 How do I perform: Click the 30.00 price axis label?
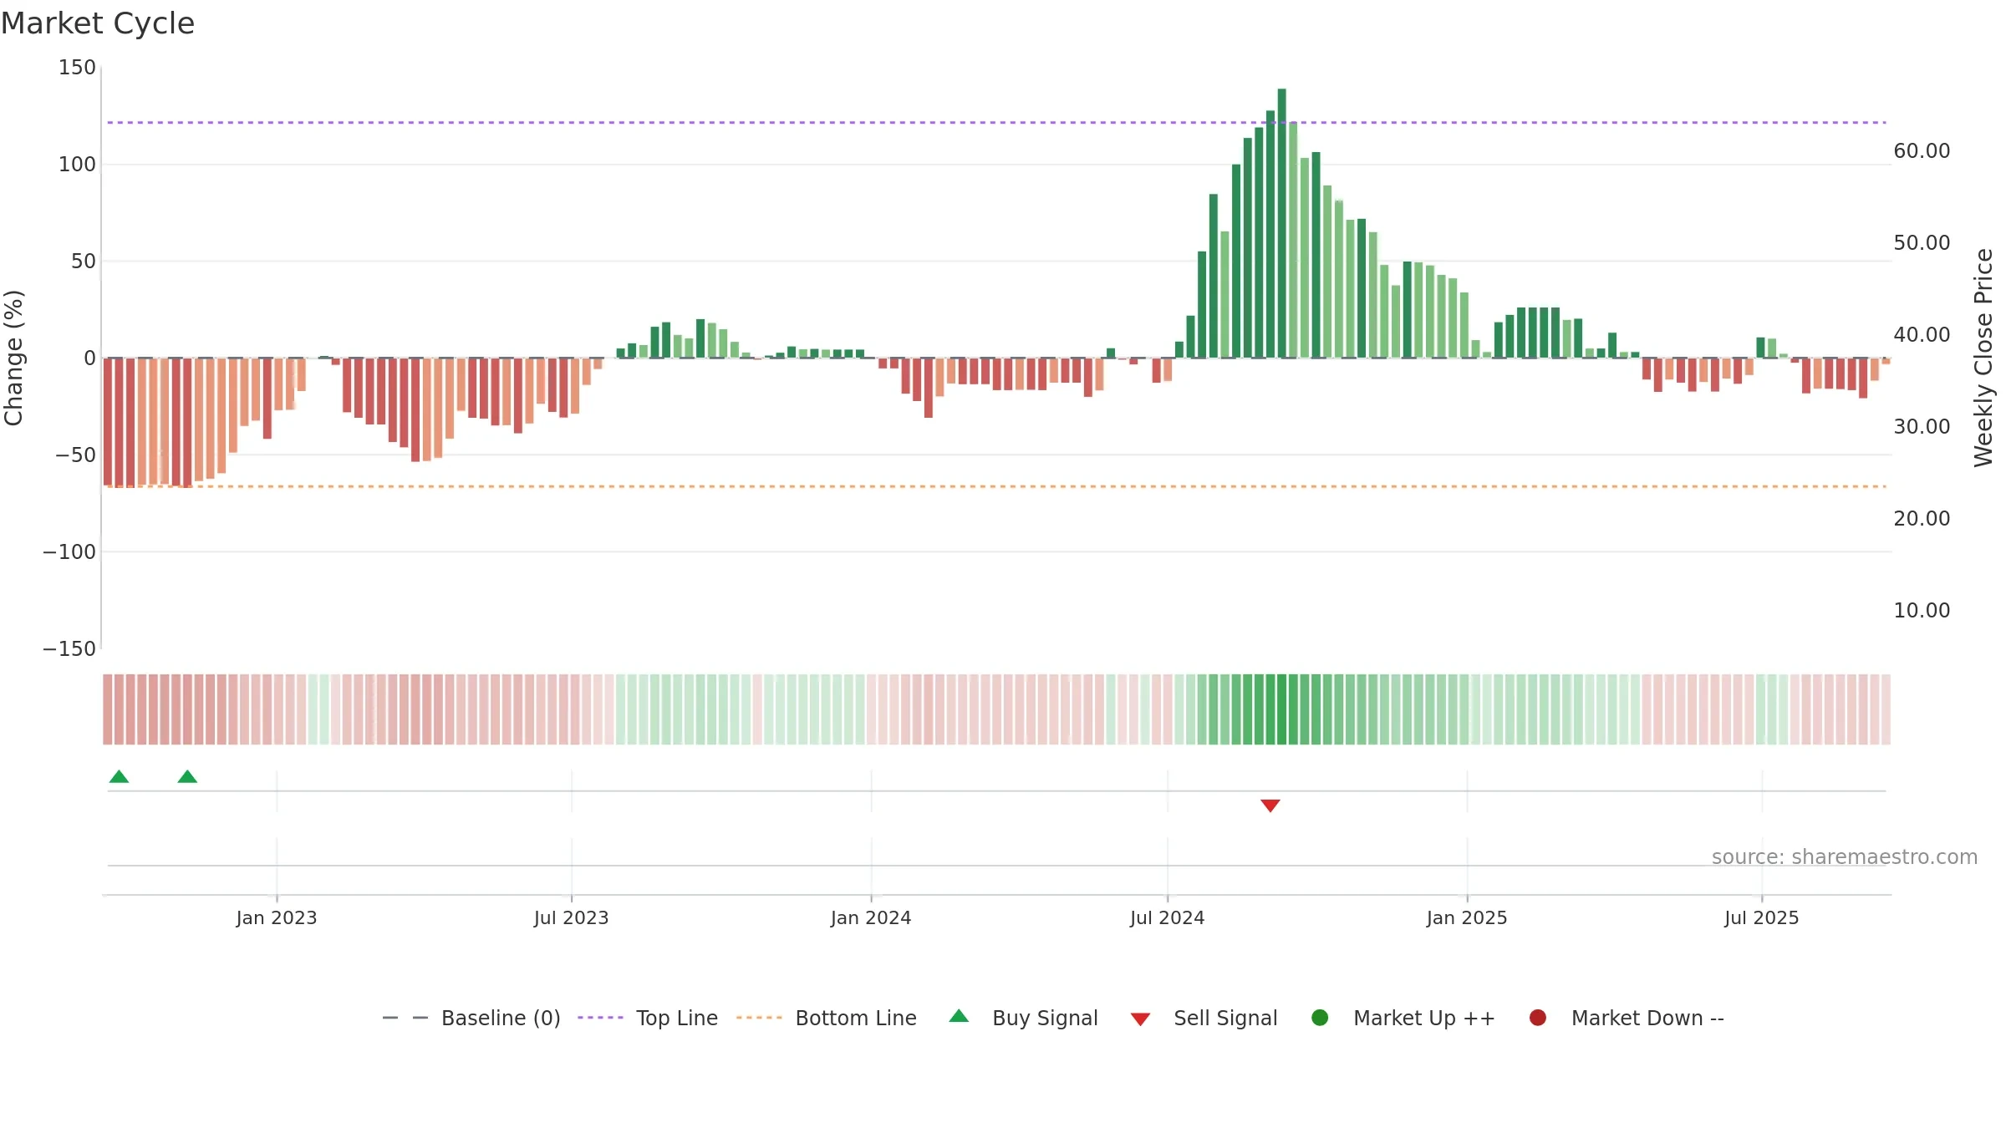point(1922,427)
